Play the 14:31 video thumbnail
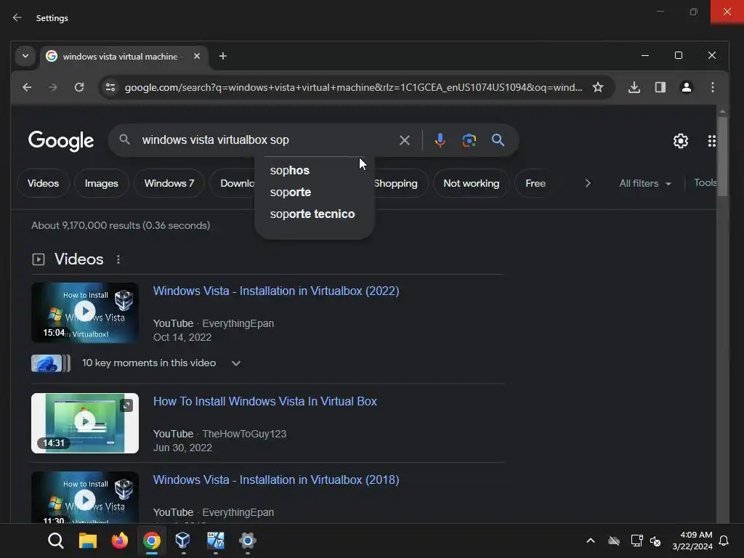Screen dimensions: 744x558 tap(85, 423)
